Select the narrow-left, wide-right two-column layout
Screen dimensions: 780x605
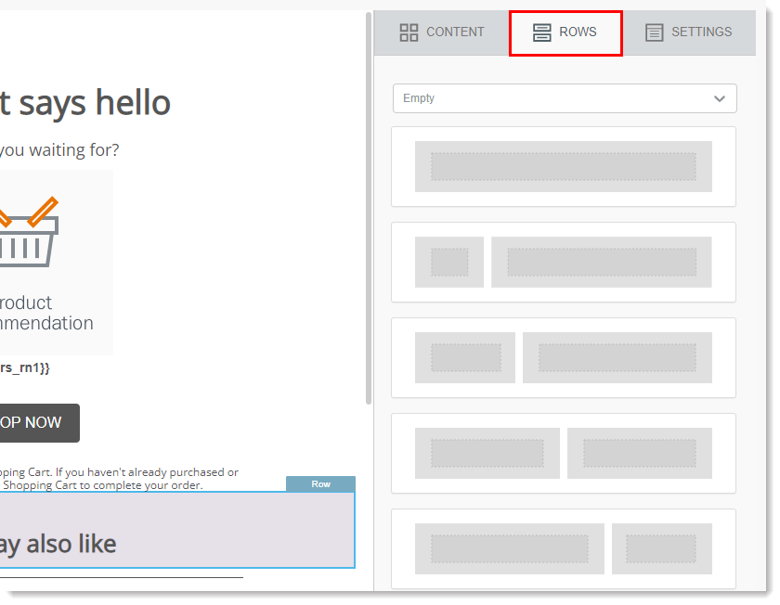click(564, 262)
